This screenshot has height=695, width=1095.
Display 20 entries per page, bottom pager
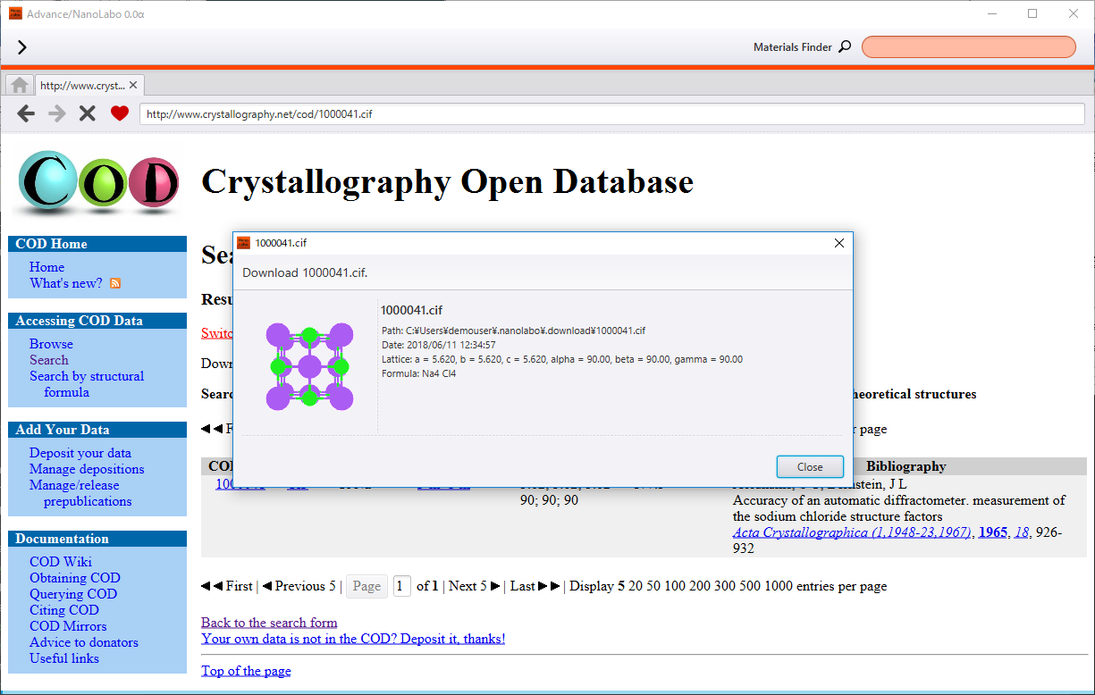pyautogui.click(x=636, y=586)
